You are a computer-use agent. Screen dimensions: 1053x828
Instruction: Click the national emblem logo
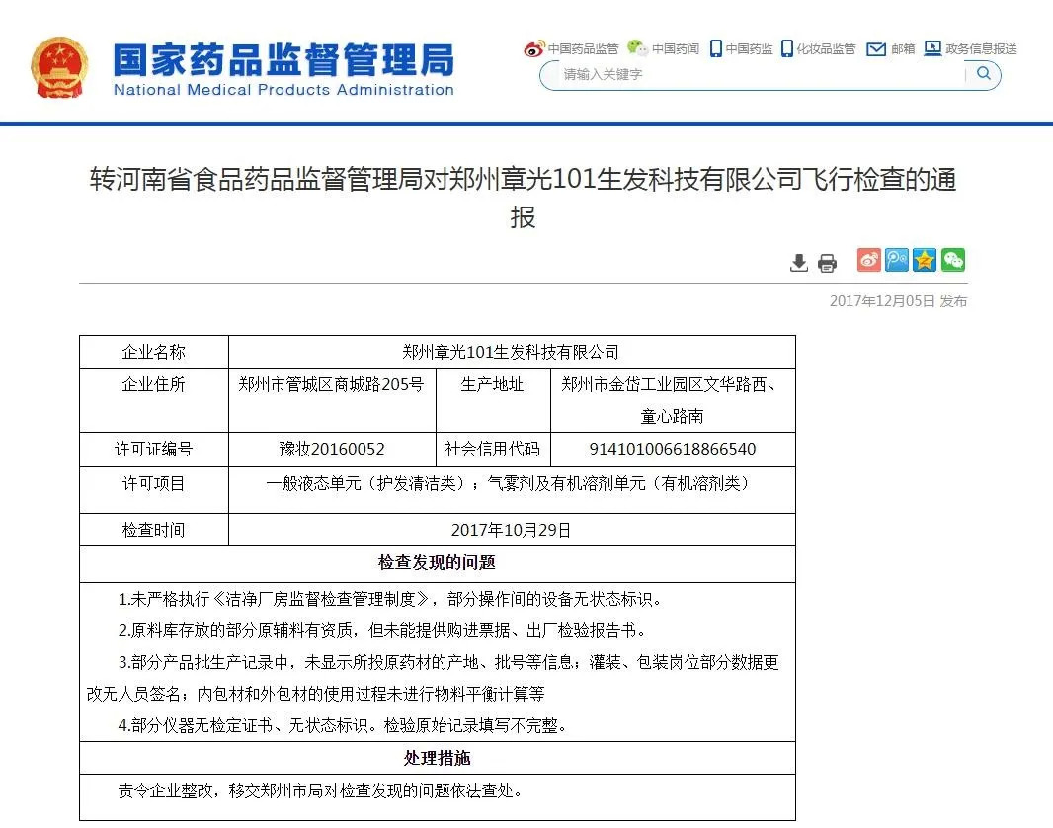click(59, 68)
